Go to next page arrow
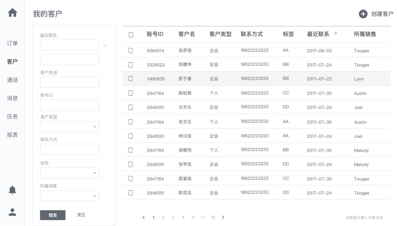Screen dimensions: 397x226 (x=223, y=217)
